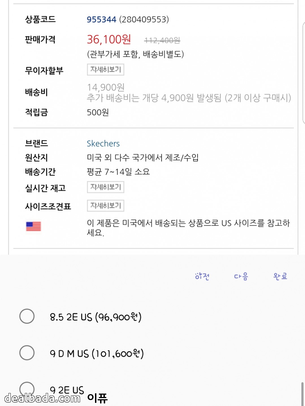Viewport: 305px width, 406px height.
Task: Tap 이전 in the picker toolbar
Action: point(202,276)
